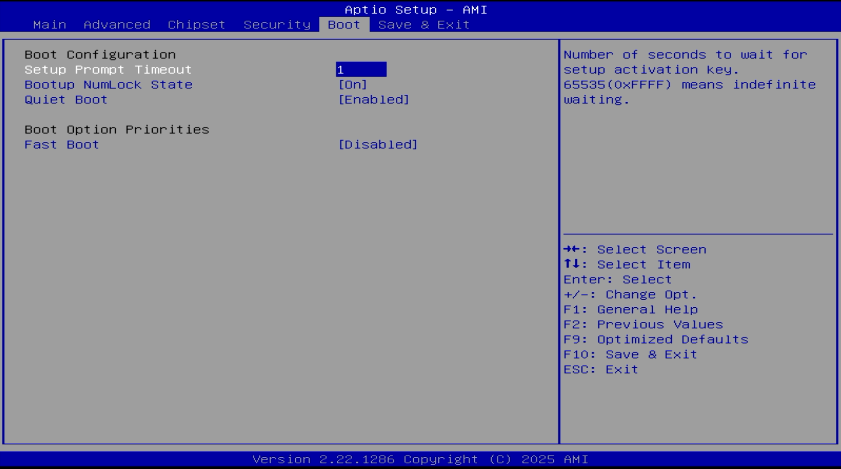841x469 pixels.
Task: Select the Save & Exit tab
Action: (x=424, y=25)
